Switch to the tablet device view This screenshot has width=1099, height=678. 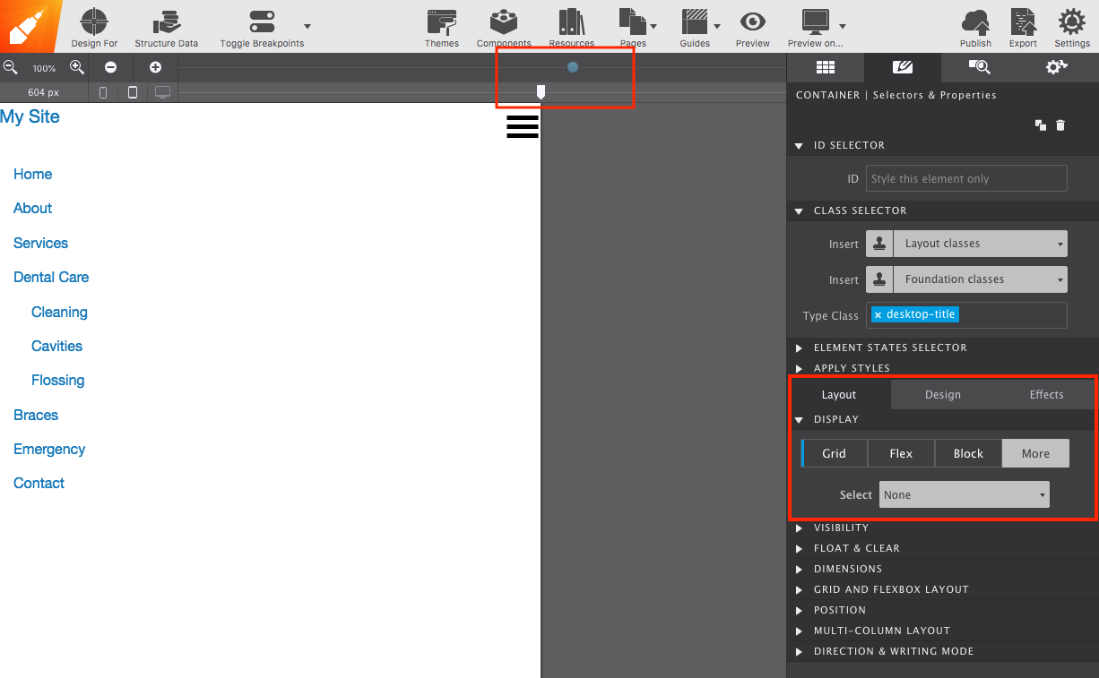click(133, 92)
